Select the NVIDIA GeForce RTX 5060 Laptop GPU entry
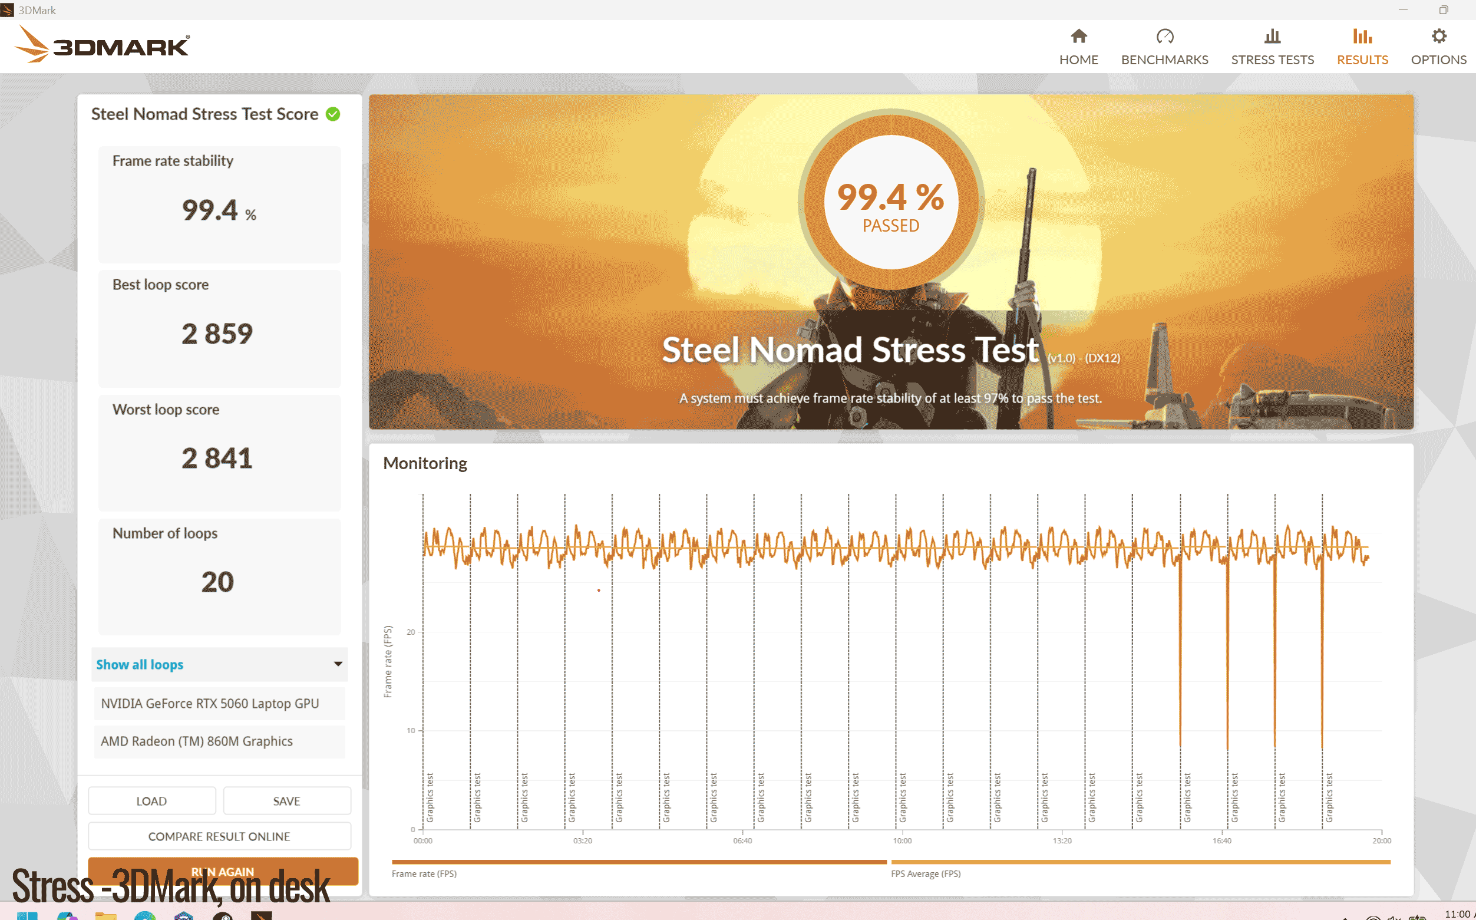This screenshot has height=920, width=1476. click(220, 703)
